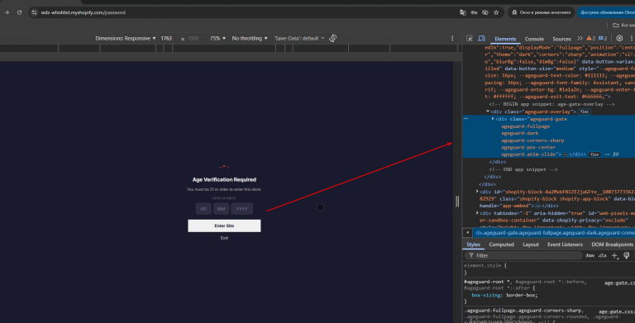Click the browser forward arrow

pos(7,12)
